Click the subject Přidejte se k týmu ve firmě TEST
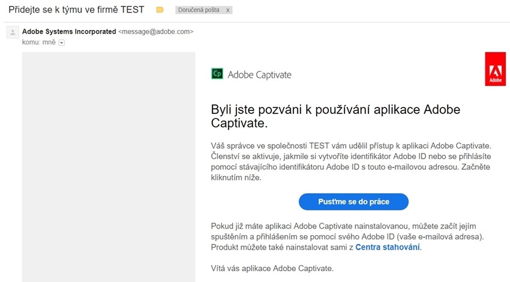510x282 pixels. click(76, 10)
